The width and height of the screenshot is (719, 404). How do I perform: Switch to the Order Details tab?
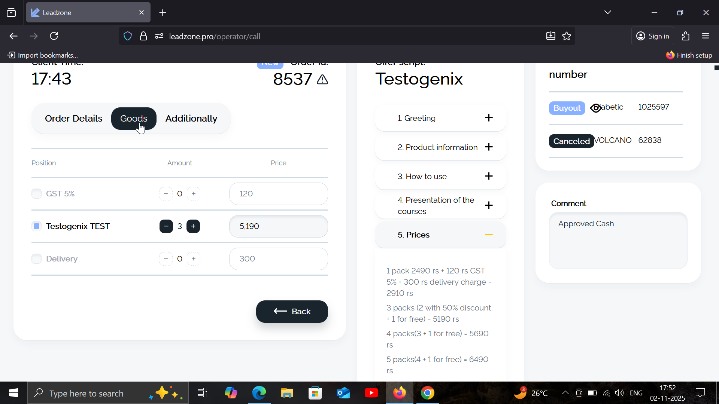tap(73, 119)
